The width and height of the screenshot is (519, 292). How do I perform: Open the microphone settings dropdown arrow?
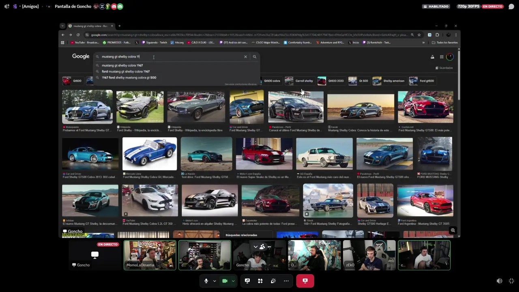(214, 281)
